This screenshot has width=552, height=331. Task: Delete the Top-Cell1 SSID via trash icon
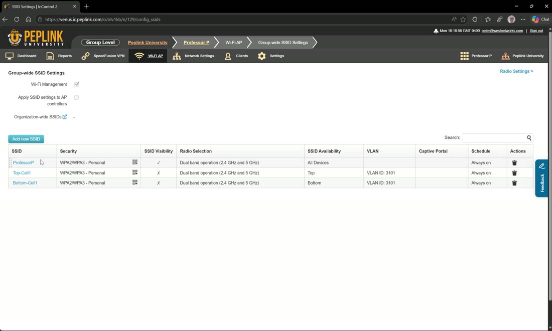(514, 173)
